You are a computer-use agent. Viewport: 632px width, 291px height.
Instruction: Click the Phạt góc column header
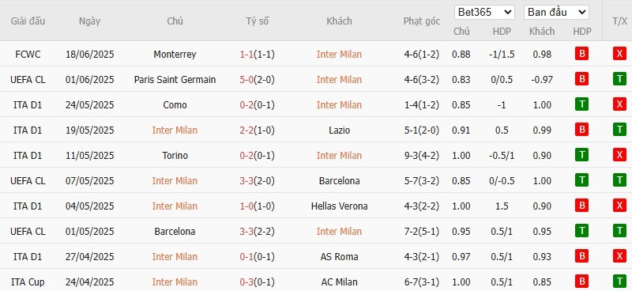click(x=422, y=21)
